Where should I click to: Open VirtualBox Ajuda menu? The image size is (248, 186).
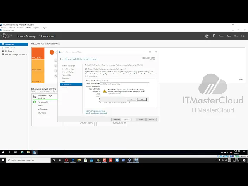[x=45, y=28]
